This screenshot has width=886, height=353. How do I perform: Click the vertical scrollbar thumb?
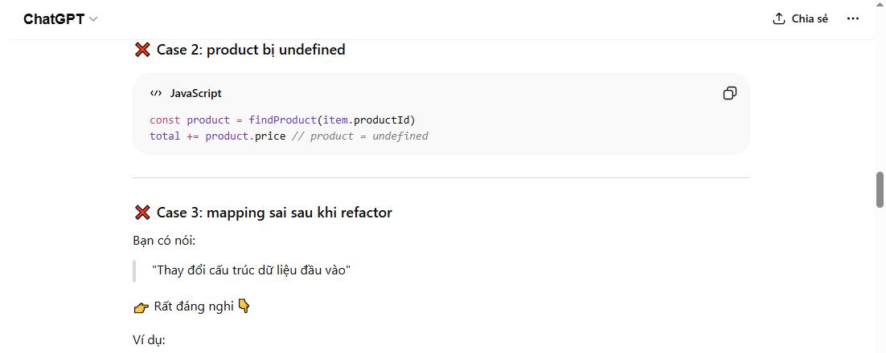[x=879, y=189]
